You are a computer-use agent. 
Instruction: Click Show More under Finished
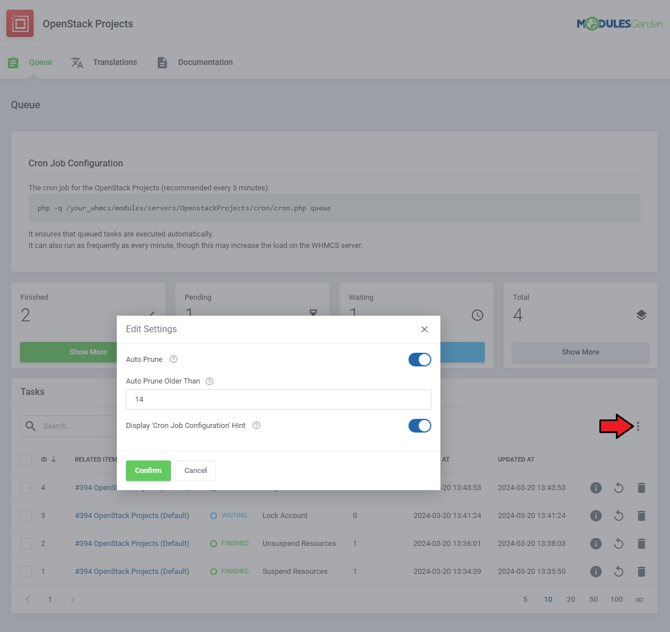[x=68, y=352]
